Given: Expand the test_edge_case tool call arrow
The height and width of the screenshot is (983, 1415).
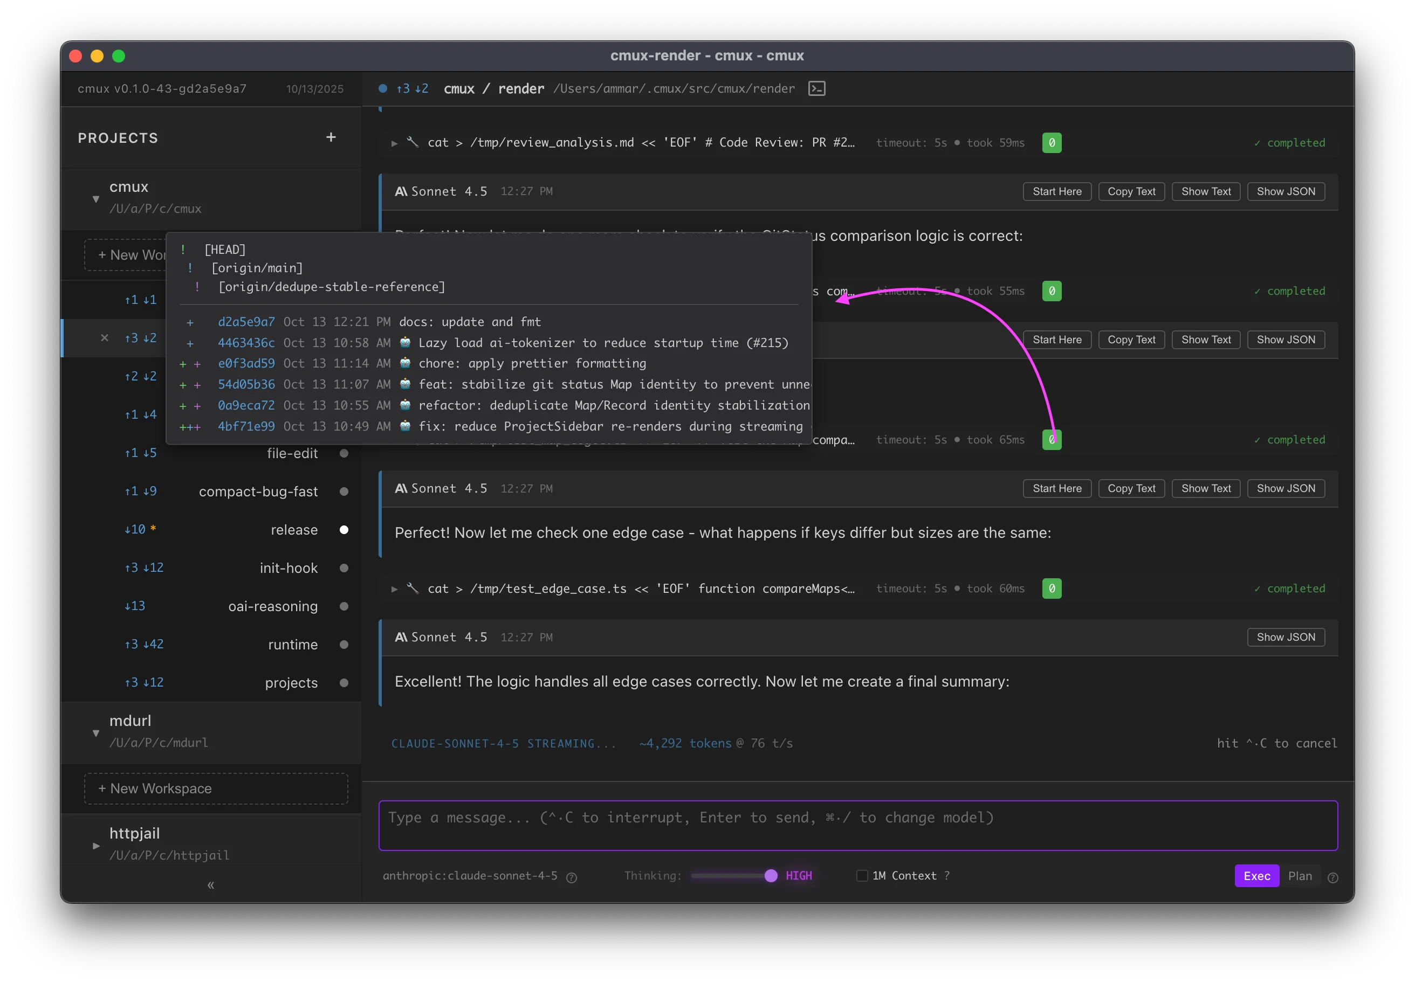Looking at the screenshot, I should [x=394, y=588].
